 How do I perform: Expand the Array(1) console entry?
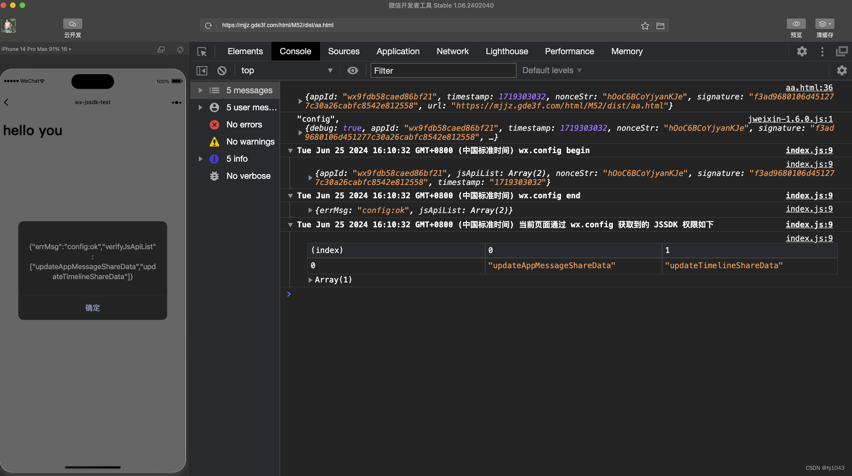point(310,280)
